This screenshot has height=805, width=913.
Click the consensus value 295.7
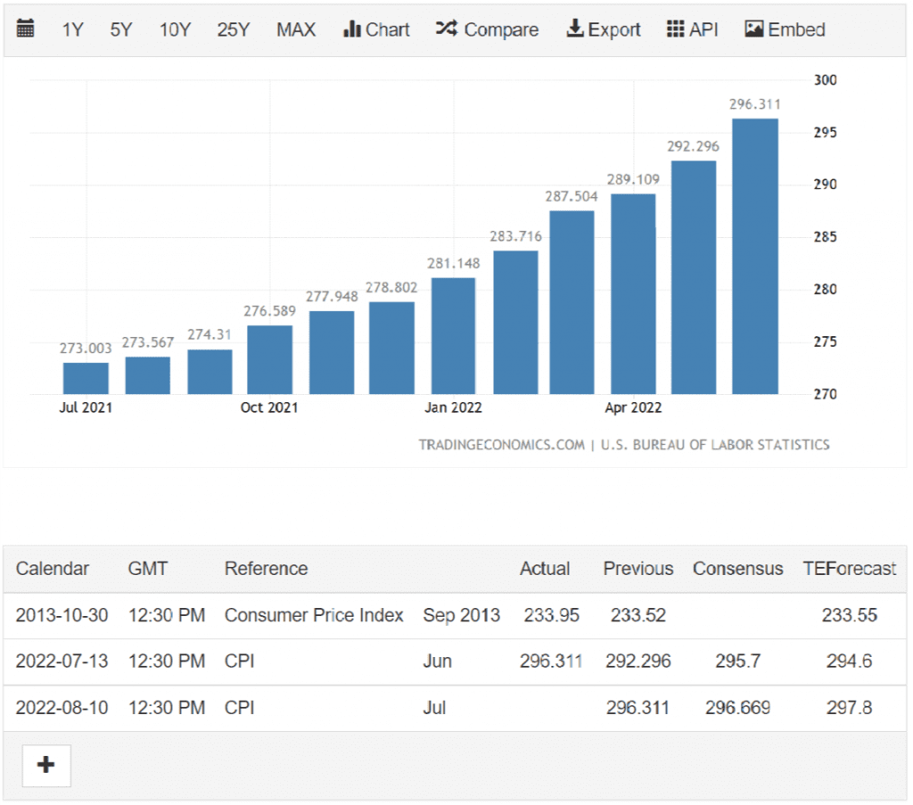(x=737, y=661)
